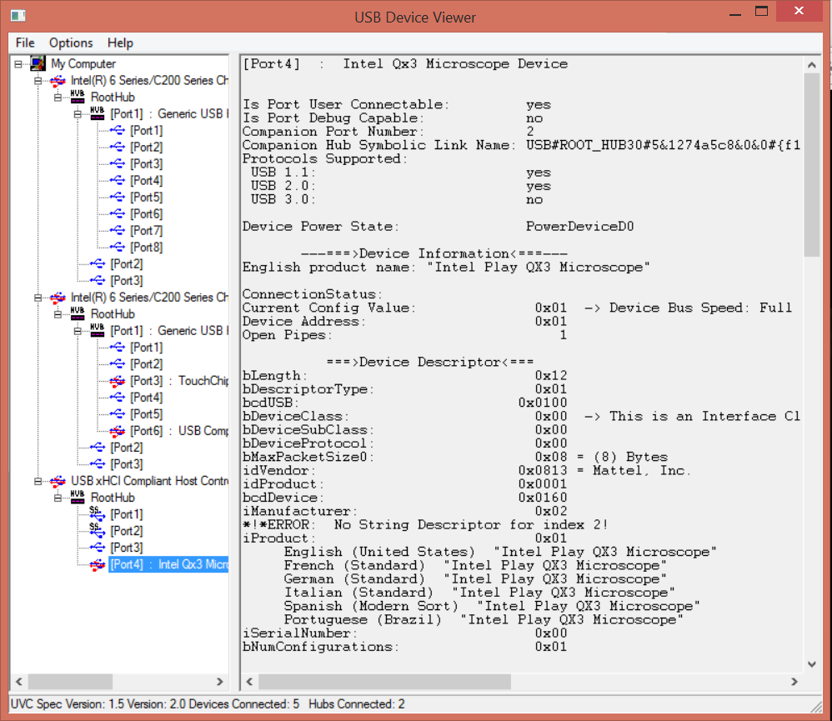Image resolution: width=832 pixels, height=721 pixels.
Task: Click the SuperSpeed icon on xHCI Port2
Action: [x=97, y=530]
